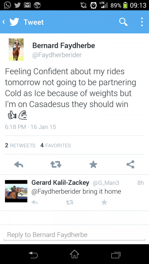Favorite Gerard's reply with small star
This screenshot has width=149, height=264.
pos(104,202)
